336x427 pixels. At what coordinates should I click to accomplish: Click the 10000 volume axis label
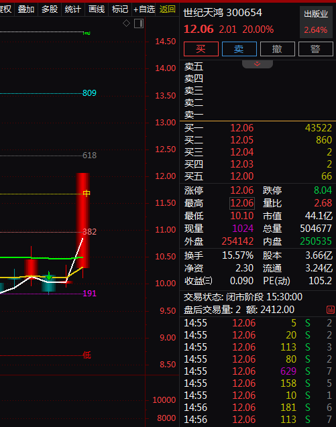[164, 400]
